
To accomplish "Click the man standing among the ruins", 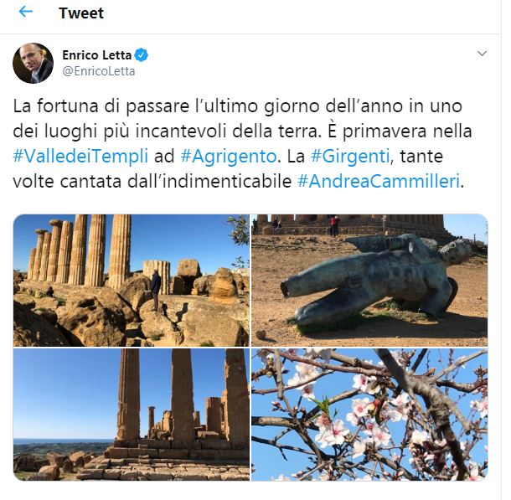I will tap(156, 290).
